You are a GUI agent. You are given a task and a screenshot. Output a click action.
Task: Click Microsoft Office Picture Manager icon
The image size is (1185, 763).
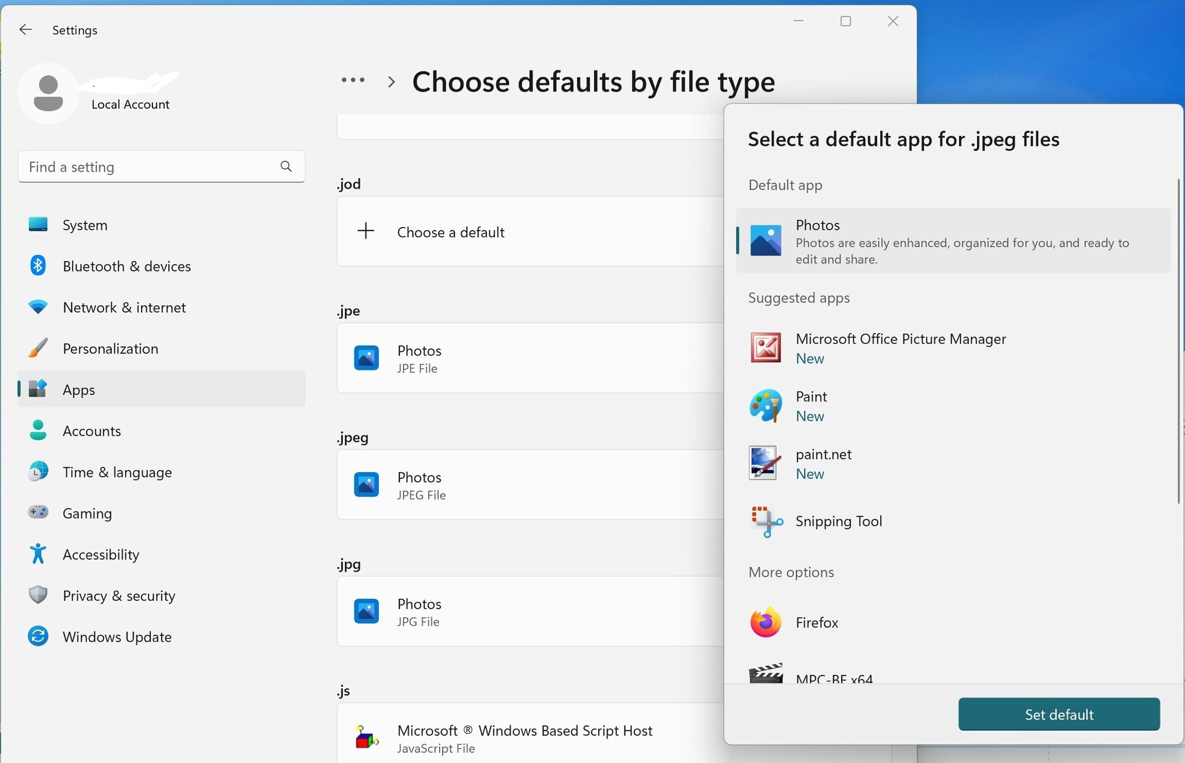tap(766, 348)
